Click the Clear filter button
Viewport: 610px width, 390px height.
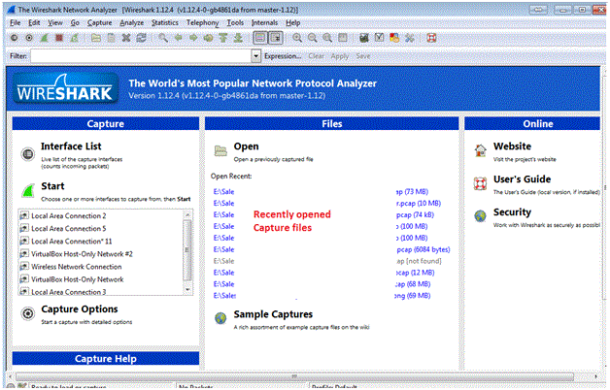click(x=317, y=56)
